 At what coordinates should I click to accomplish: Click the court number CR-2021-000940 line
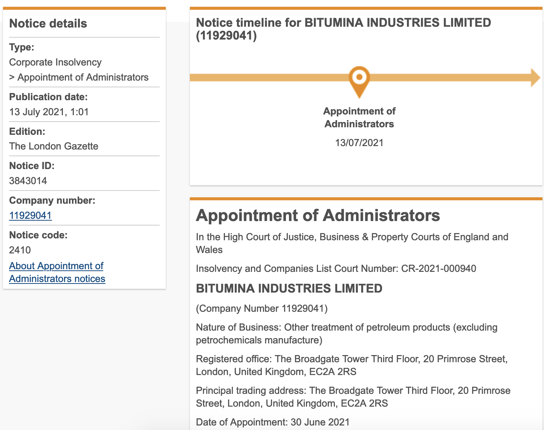pyautogui.click(x=336, y=268)
